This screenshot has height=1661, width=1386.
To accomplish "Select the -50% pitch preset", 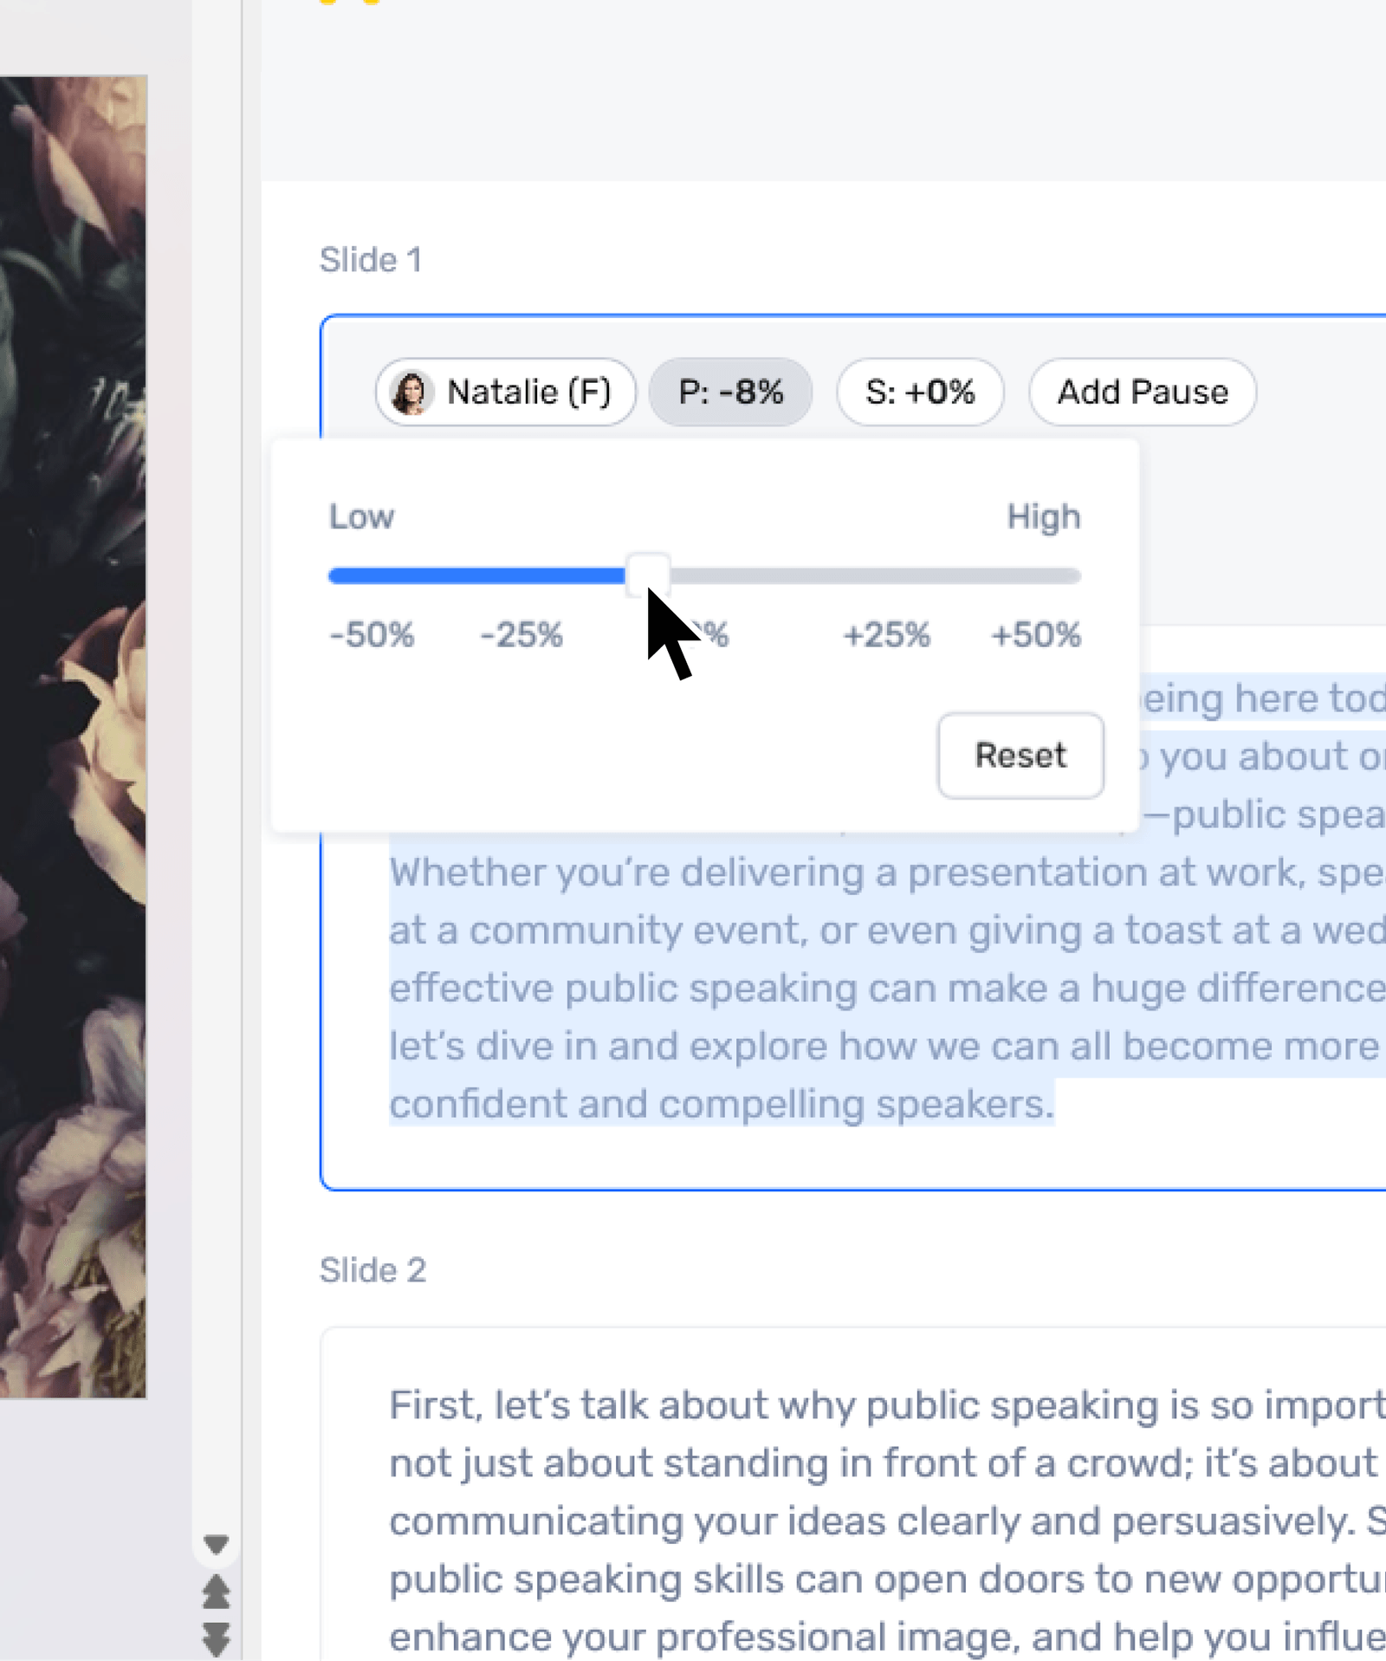I will (371, 634).
